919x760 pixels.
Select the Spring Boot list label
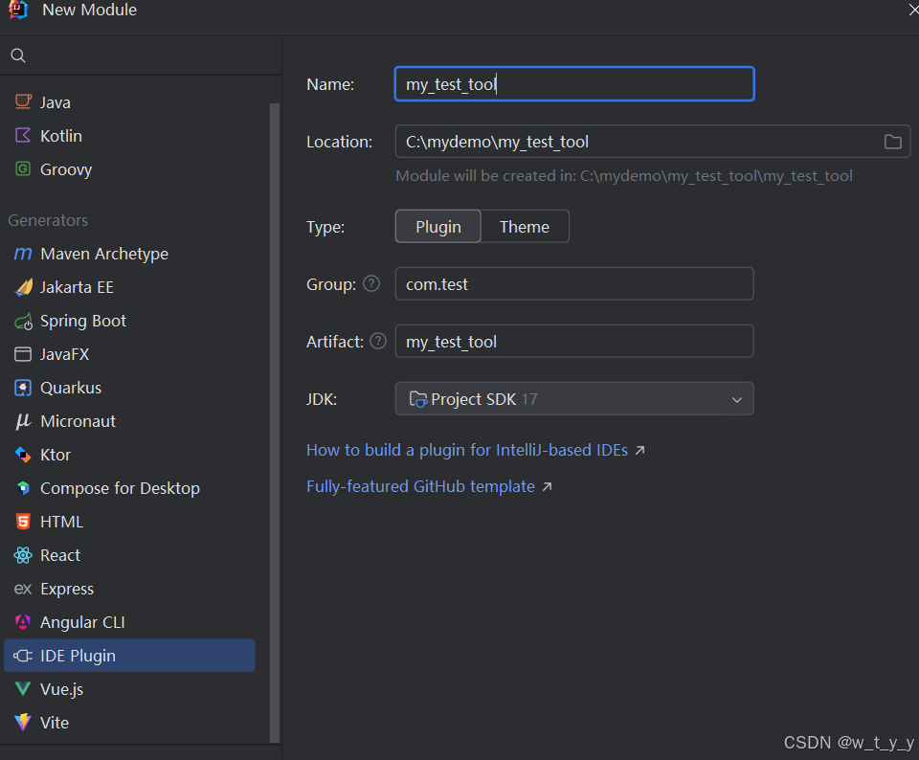click(82, 321)
